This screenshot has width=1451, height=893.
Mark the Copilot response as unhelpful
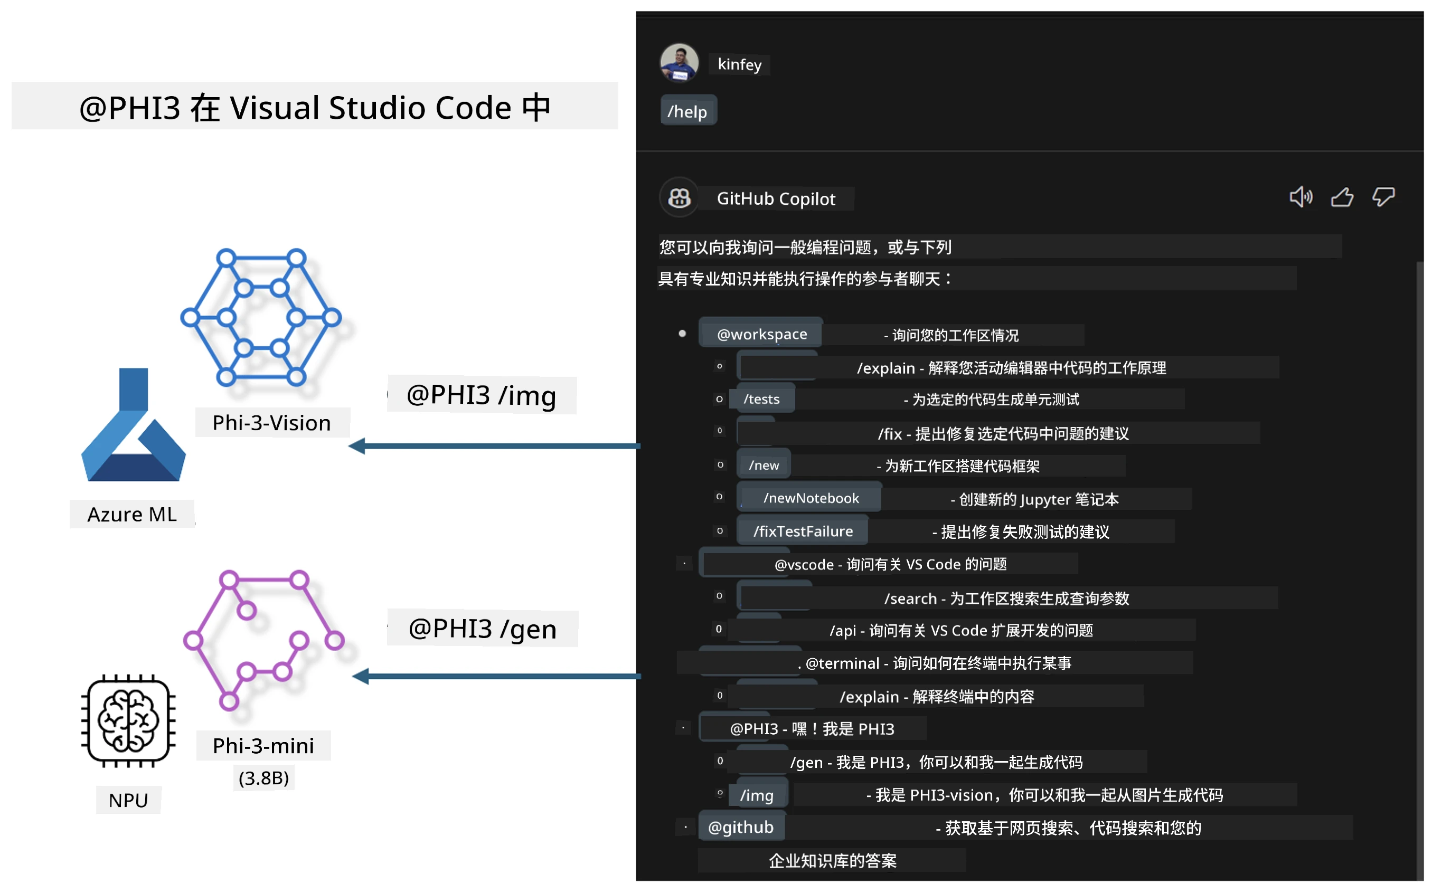[x=1383, y=197]
